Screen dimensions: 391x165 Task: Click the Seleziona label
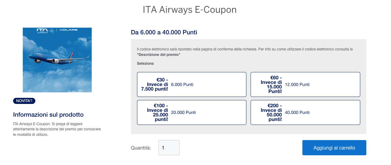pos(145,64)
